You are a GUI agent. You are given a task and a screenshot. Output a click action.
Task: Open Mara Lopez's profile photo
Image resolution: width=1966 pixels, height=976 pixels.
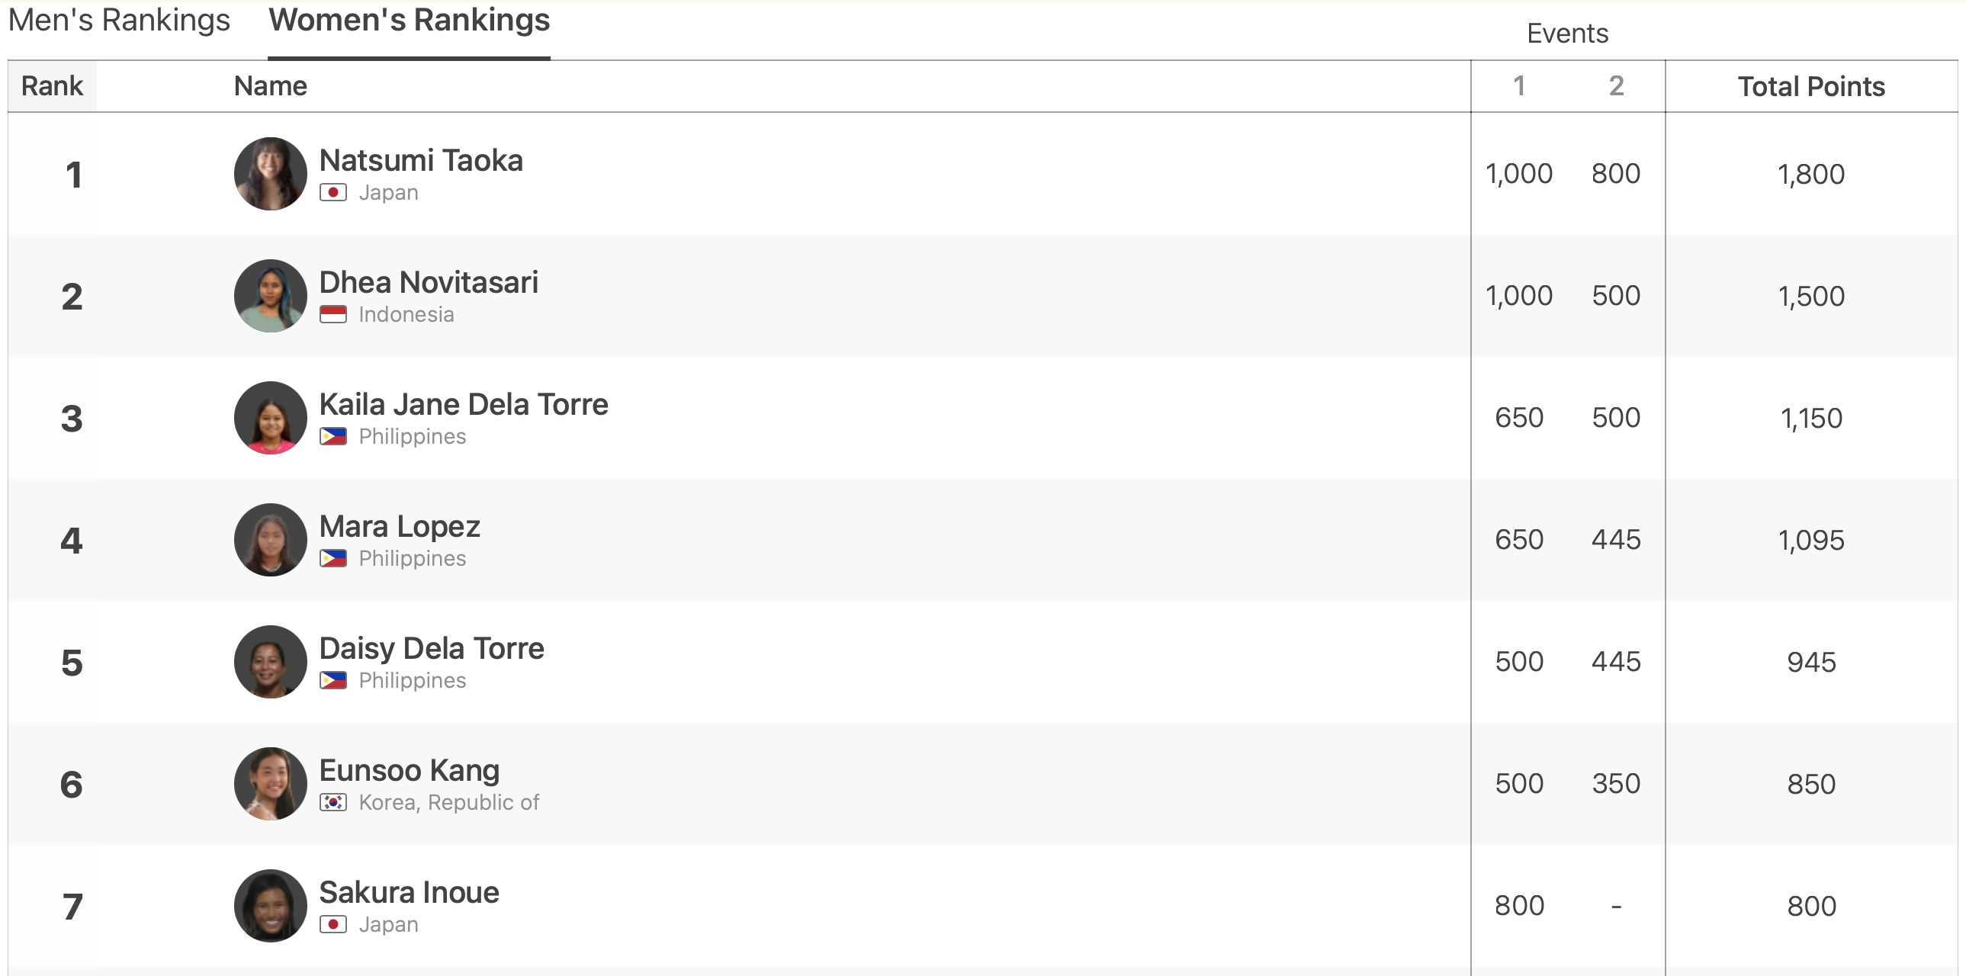point(270,540)
